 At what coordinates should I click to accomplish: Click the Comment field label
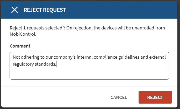(20, 46)
